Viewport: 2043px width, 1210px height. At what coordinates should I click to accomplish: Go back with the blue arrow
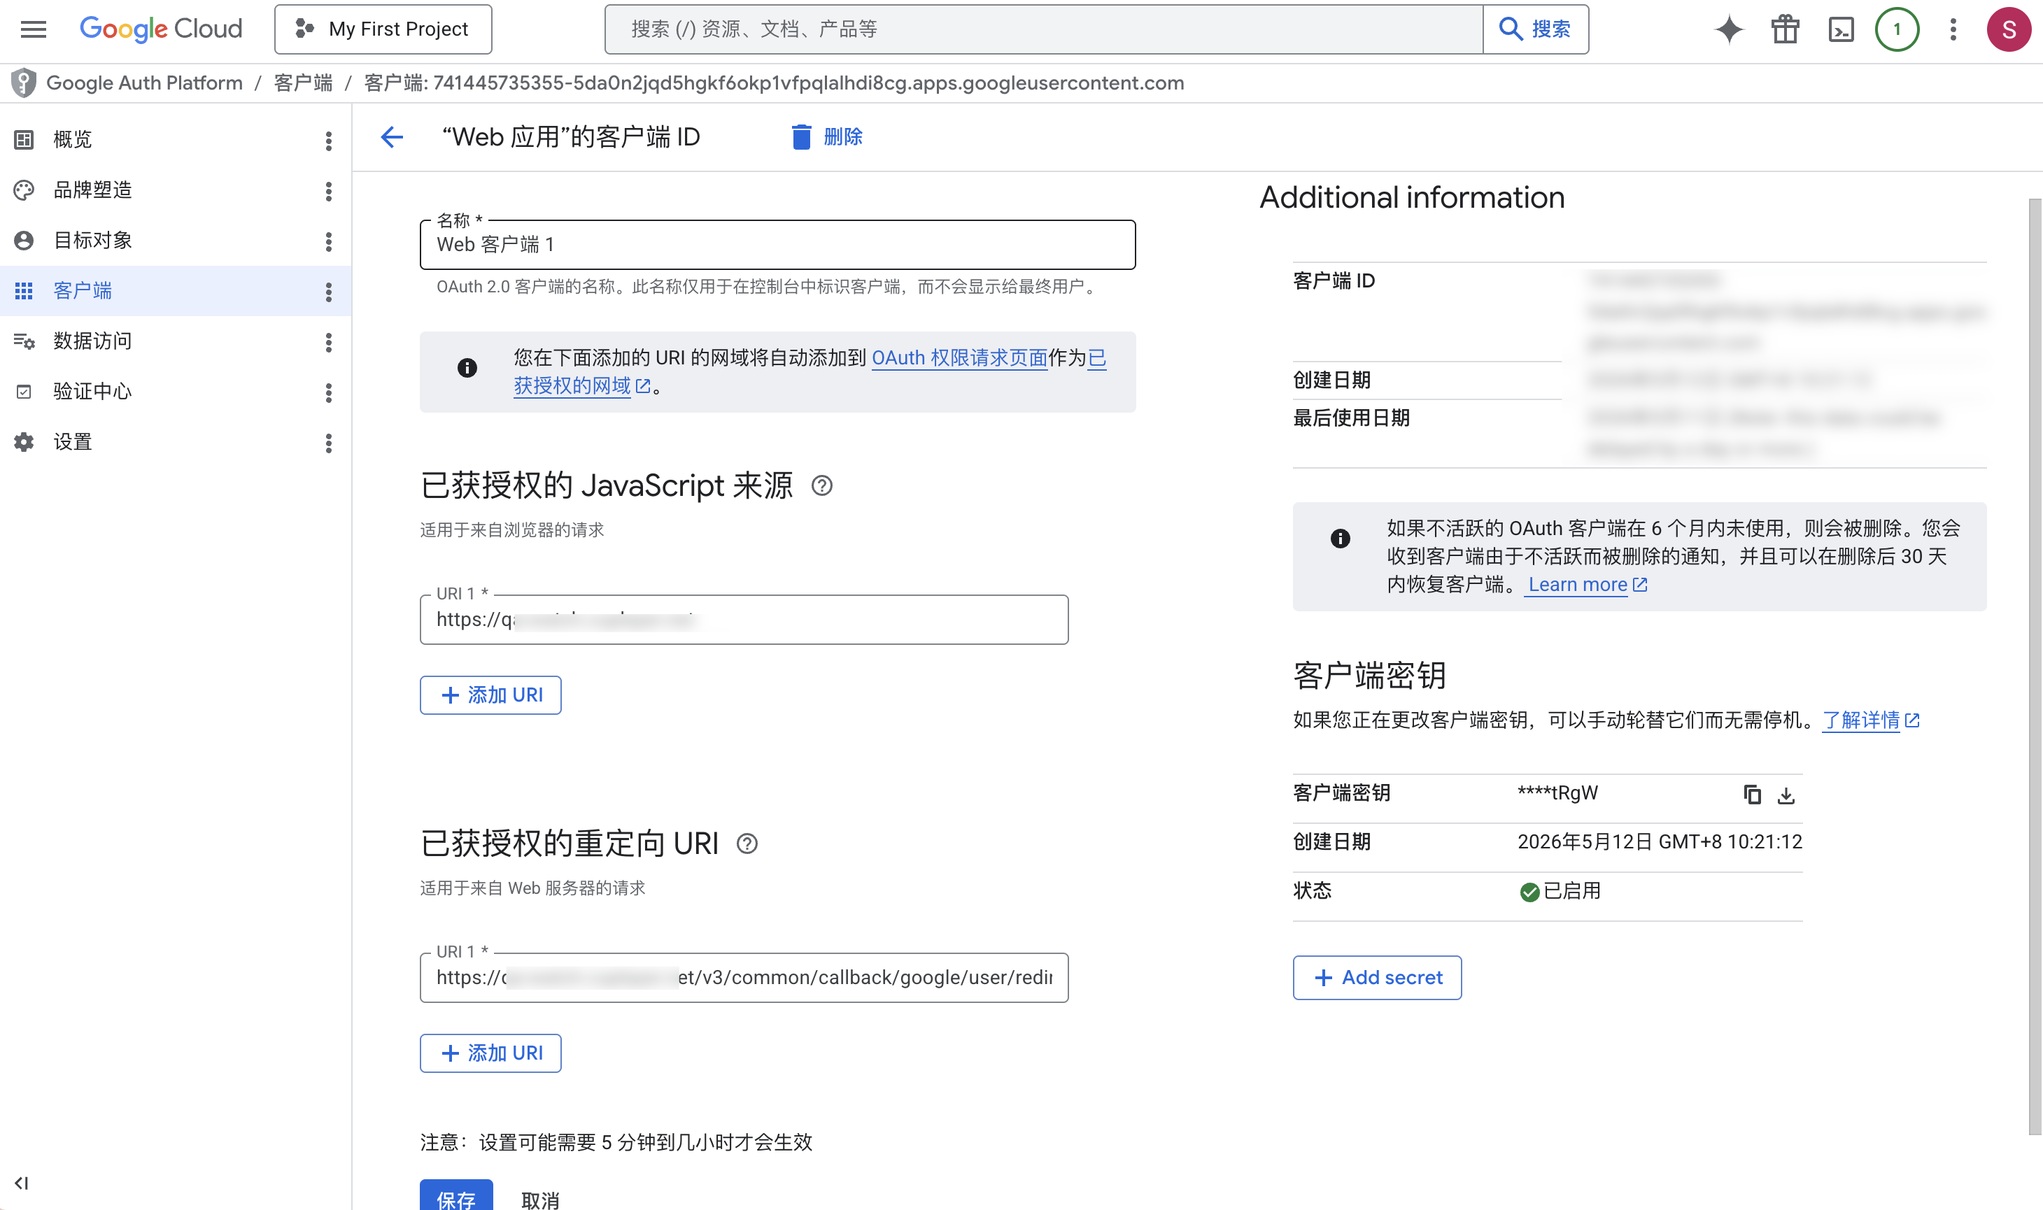pos(393,137)
